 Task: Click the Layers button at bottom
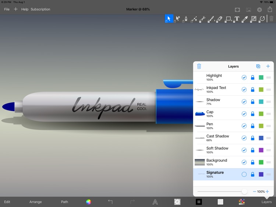point(266,202)
